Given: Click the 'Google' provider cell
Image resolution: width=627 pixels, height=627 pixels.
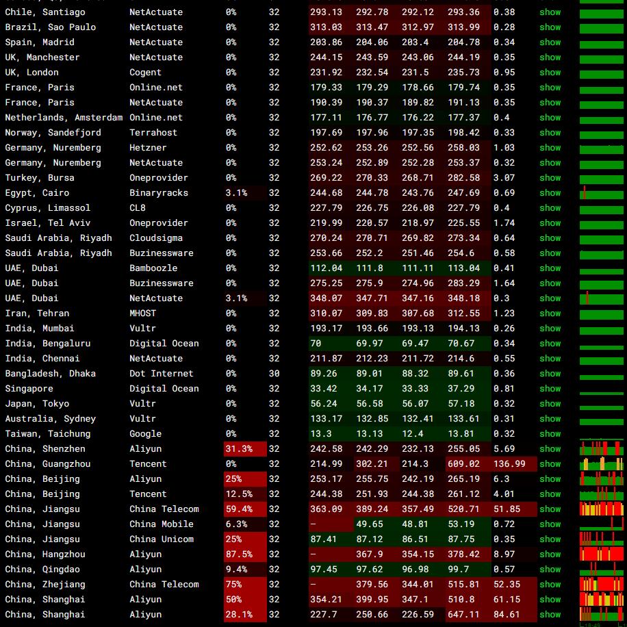Looking at the screenshot, I should tap(145, 434).
